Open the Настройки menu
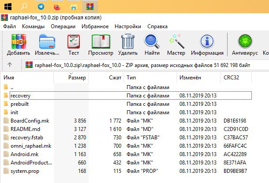 click(128, 26)
